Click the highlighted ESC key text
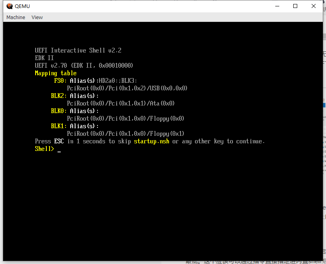 pos(59,141)
